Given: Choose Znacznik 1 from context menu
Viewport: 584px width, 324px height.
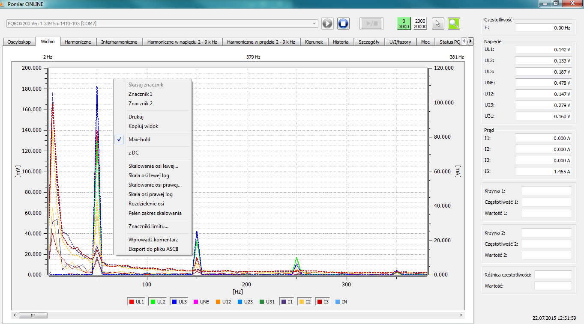Looking at the screenshot, I should coord(153,94).
